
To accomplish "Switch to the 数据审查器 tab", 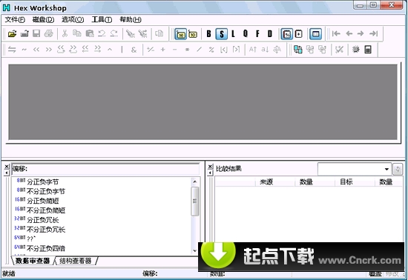I will click(x=33, y=261).
